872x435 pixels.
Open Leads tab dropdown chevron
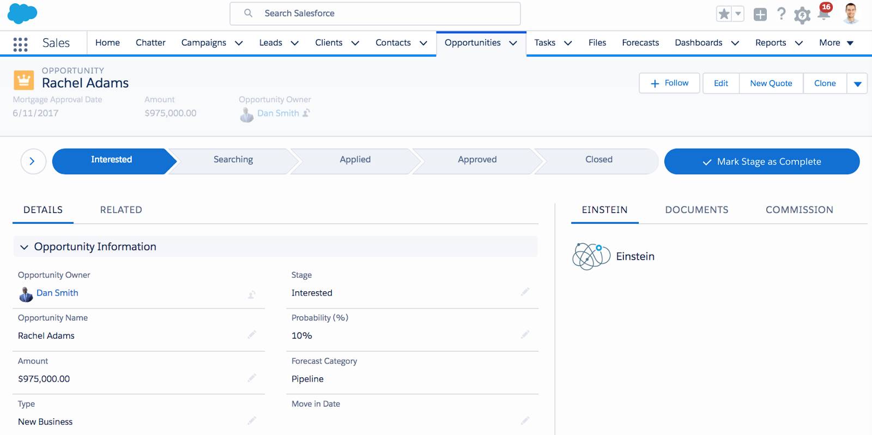point(295,43)
